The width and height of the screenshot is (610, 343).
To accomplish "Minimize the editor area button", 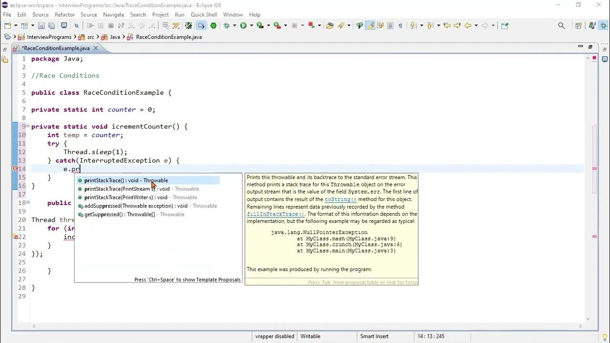I will point(580,47).
